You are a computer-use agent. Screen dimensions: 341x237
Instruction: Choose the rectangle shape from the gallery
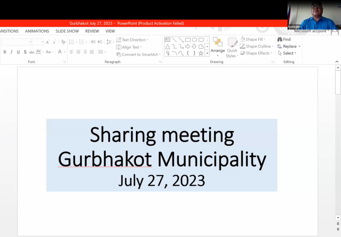[x=188, y=40]
